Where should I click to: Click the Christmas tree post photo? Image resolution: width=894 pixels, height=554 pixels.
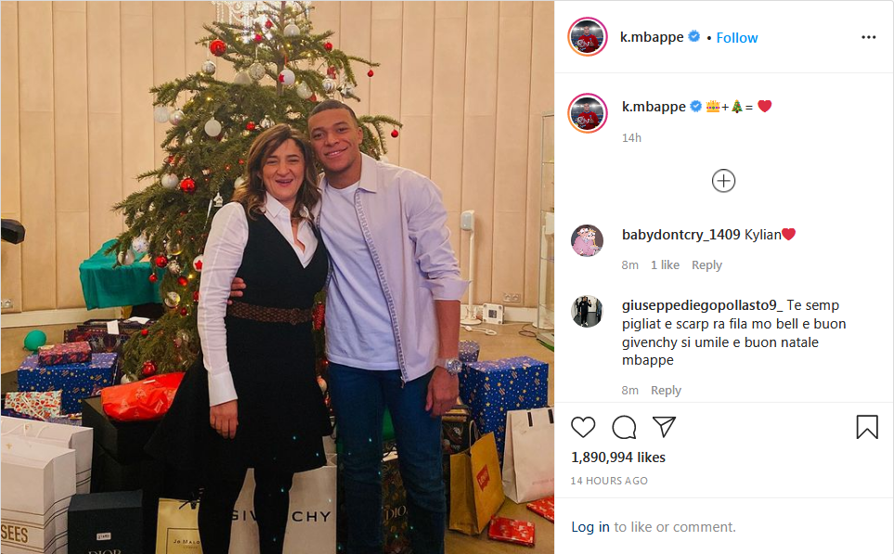(x=277, y=277)
